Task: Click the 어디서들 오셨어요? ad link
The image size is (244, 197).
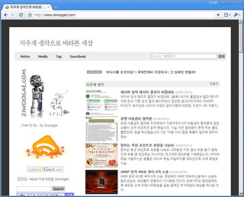Action: click(x=121, y=72)
